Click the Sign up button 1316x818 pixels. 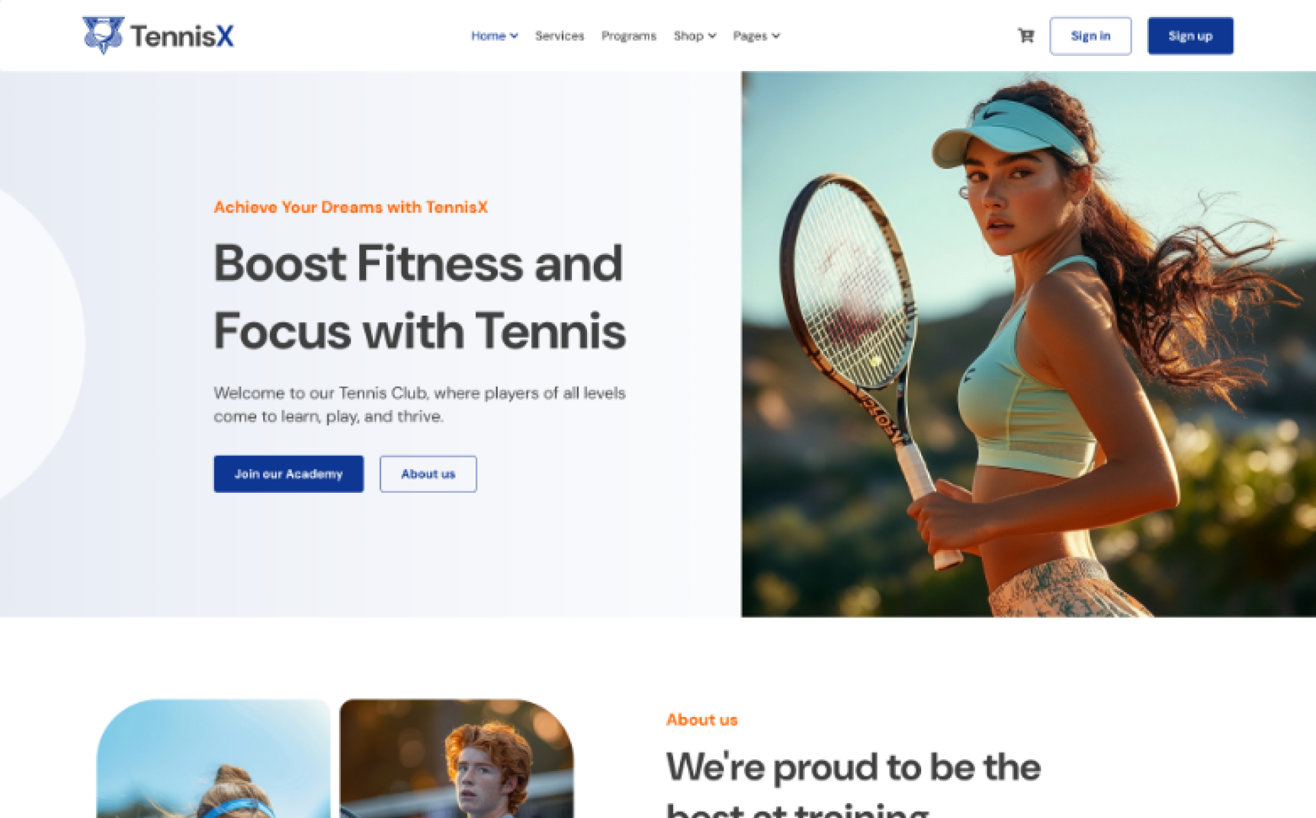pos(1190,36)
